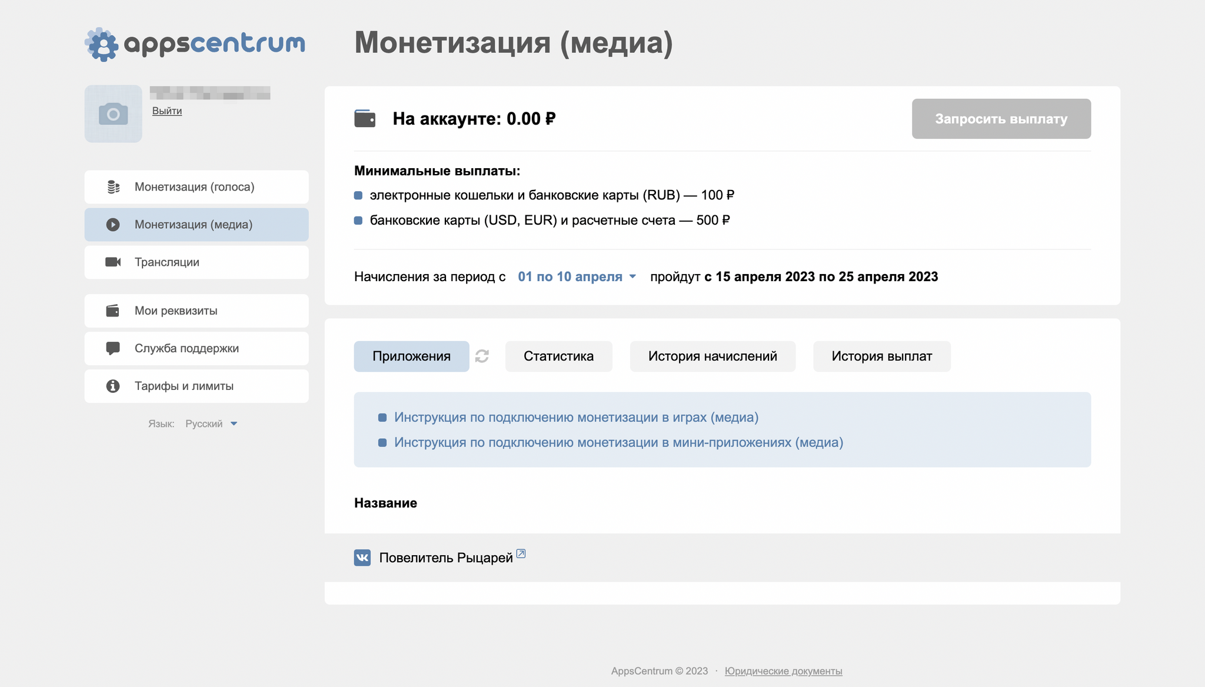The width and height of the screenshot is (1205, 687).
Task: Click the Название column header
Action: [x=385, y=503]
